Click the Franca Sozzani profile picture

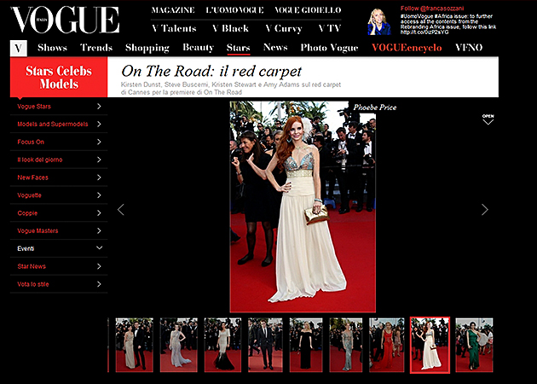tap(378, 21)
